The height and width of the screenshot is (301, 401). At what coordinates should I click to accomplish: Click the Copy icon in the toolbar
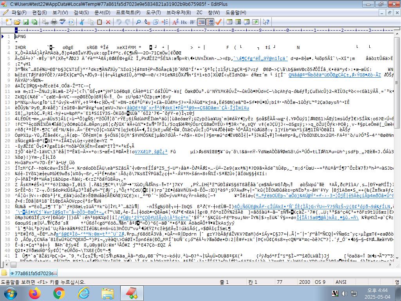click(x=91, y=22)
